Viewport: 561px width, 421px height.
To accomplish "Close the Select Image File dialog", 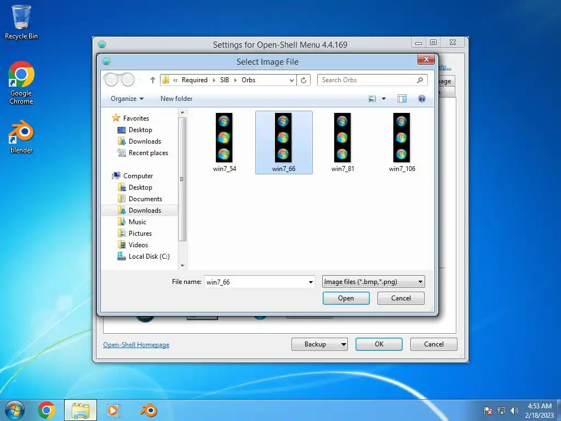I will click(x=426, y=59).
